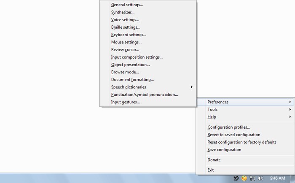The width and height of the screenshot is (295, 183).
Task: Click the speaker volume tray icon
Action: point(260,178)
